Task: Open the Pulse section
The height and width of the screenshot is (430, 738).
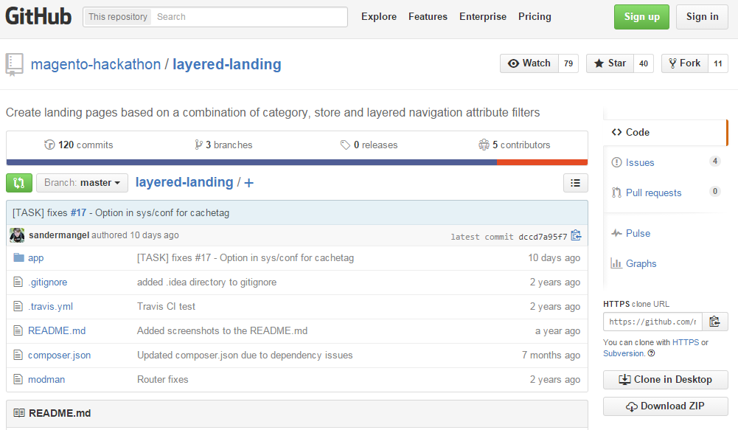Action: (638, 233)
